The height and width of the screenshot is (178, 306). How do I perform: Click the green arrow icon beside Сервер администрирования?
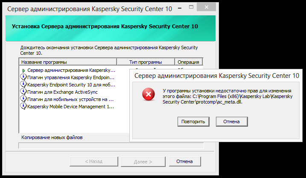pos(23,70)
